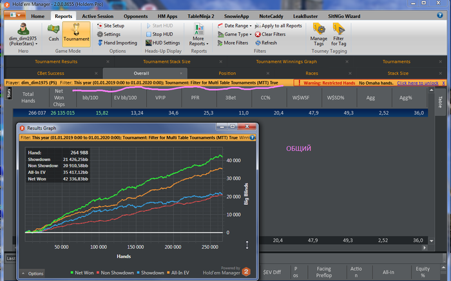Open the vertical Stats side panel
Image resolution: width=451 pixels, height=281 pixels.
click(8, 93)
